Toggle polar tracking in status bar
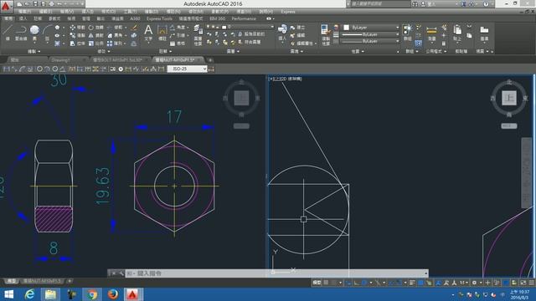This screenshot has width=536, height=301. 364,283
